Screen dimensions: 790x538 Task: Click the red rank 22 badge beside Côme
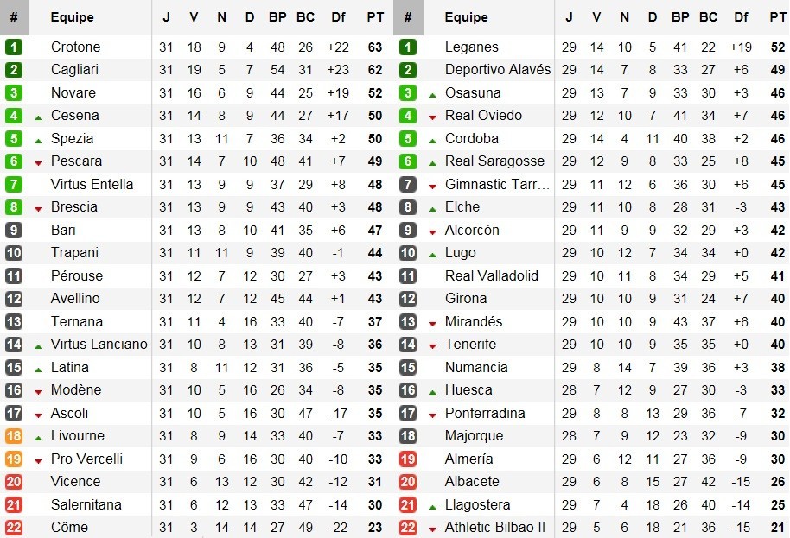pos(14,528)
